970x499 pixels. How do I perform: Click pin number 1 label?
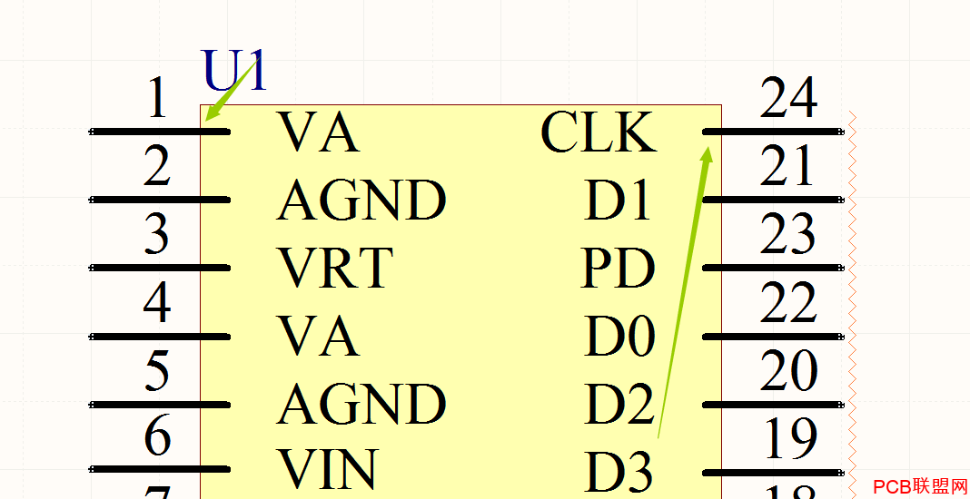pyautogui.click(x=157, y=98)
